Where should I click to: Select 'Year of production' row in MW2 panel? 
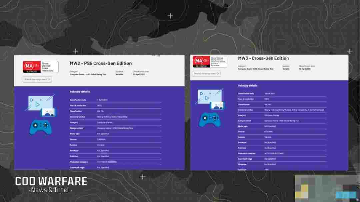click(115, 105)
